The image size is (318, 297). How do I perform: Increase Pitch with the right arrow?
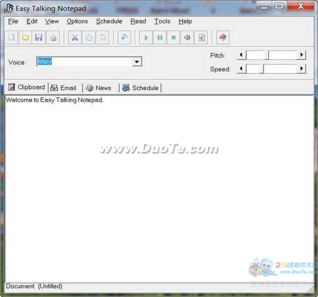(x=301, y=55)
